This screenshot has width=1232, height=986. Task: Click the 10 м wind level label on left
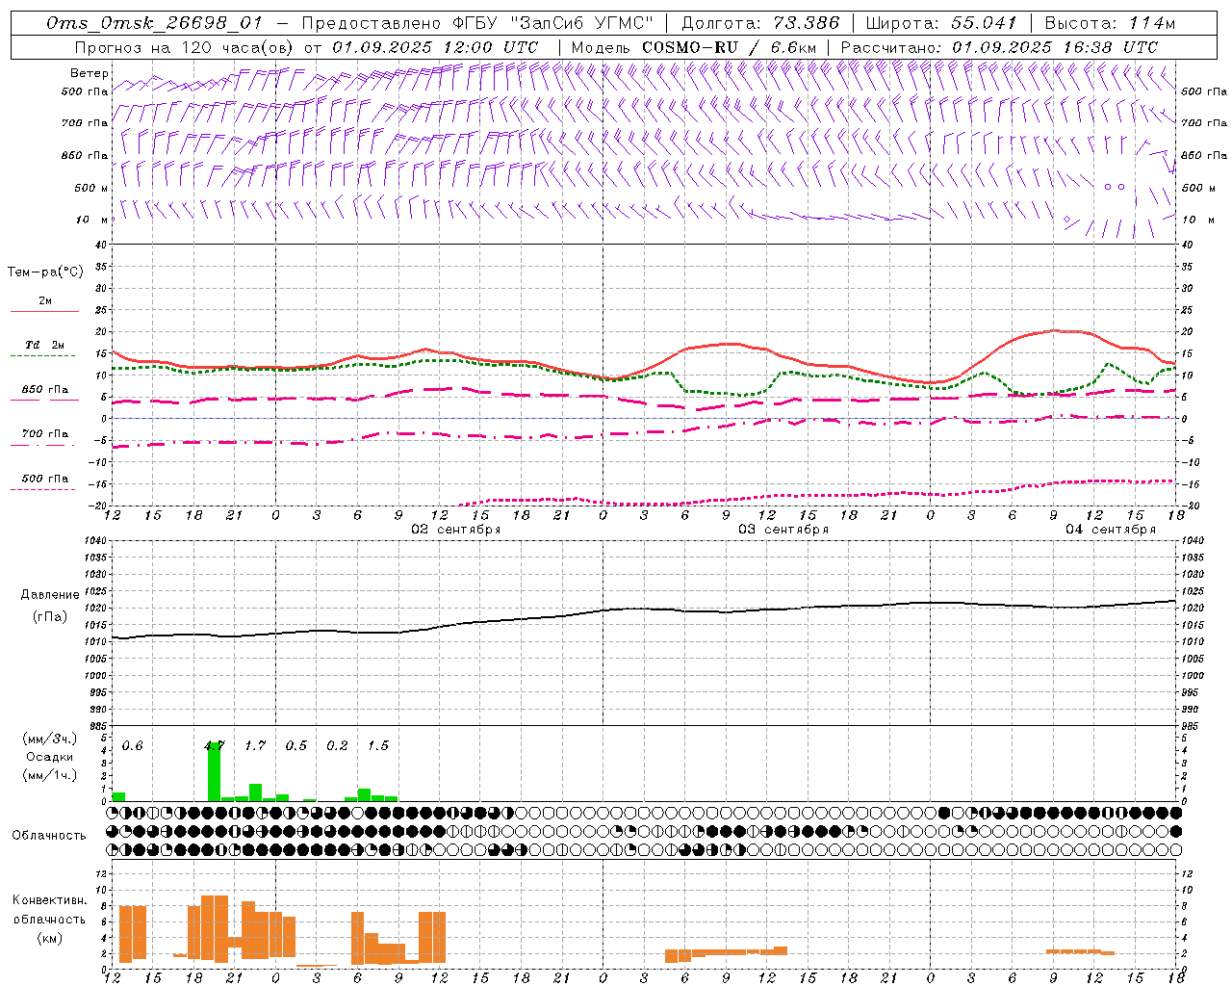coord(92,220)
